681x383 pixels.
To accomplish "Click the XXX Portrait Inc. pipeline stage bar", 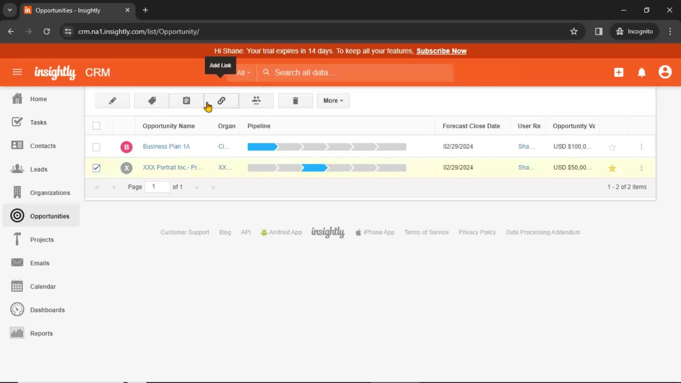I will [327, 168].
